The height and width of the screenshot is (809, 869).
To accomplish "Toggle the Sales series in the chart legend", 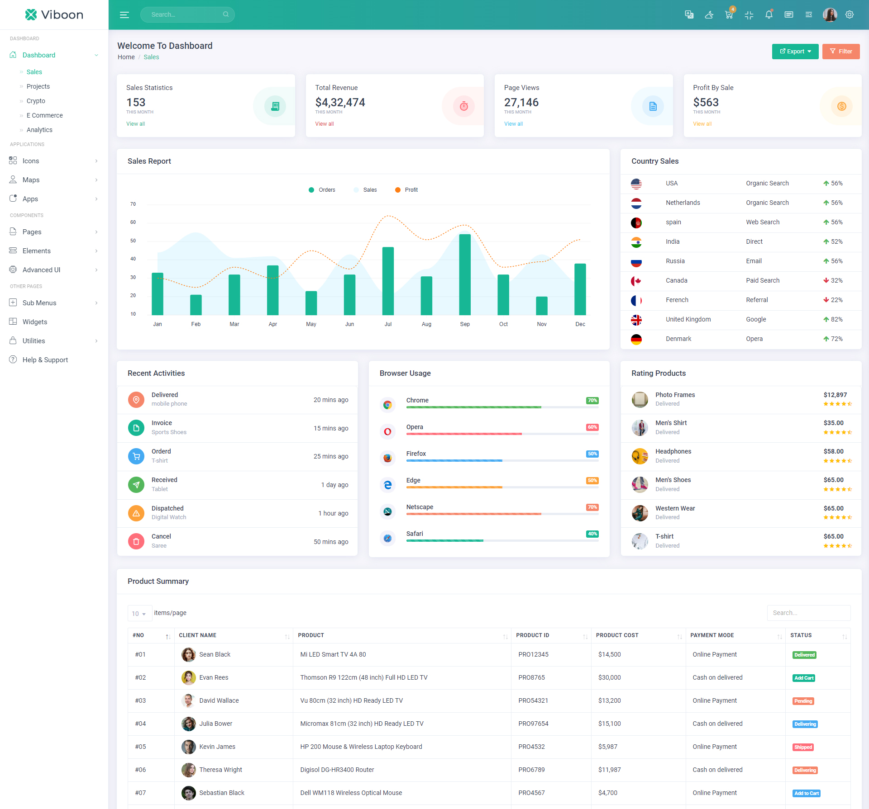I will point(365,190).
